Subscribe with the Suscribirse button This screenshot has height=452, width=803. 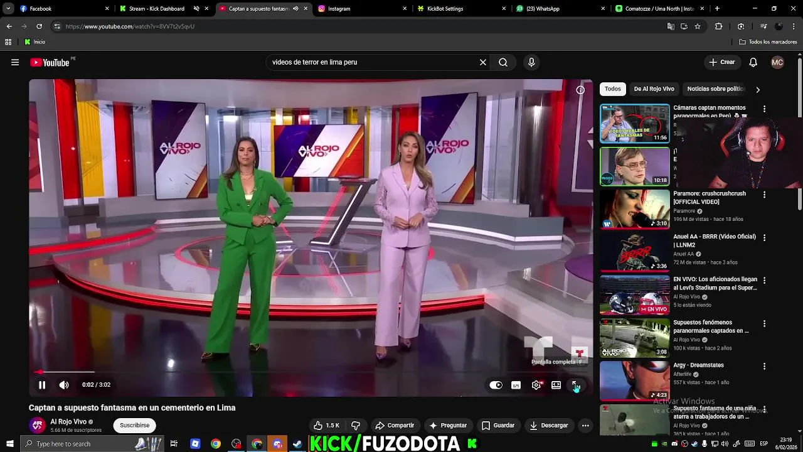[x=135, y=425]
